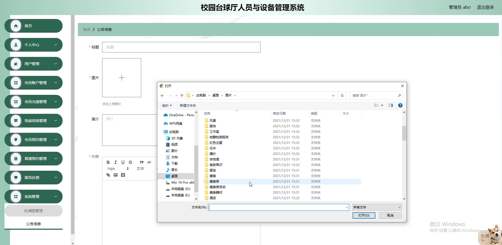Click the Bold formatting icon in editor
This screenshot has width=502, height=245.
tap(108, 162)
